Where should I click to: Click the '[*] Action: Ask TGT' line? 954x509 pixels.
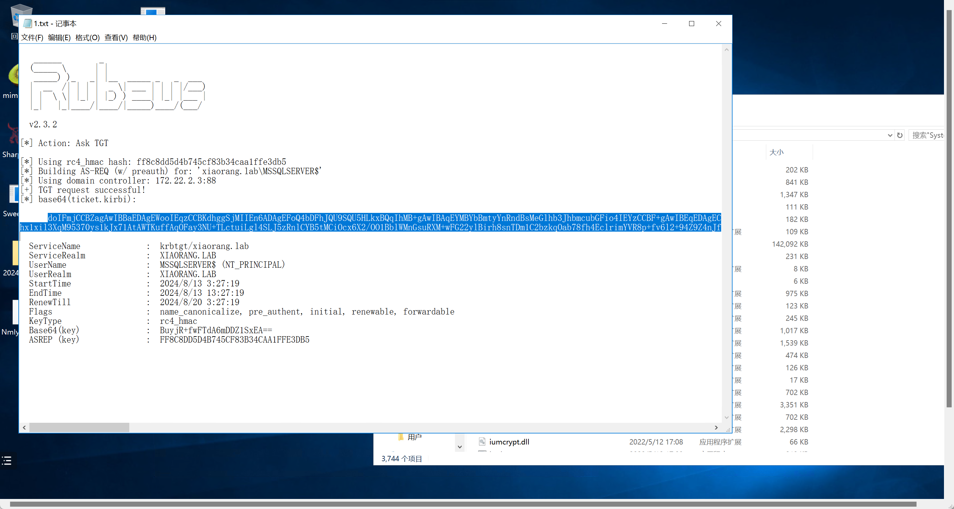coord(64,143)
